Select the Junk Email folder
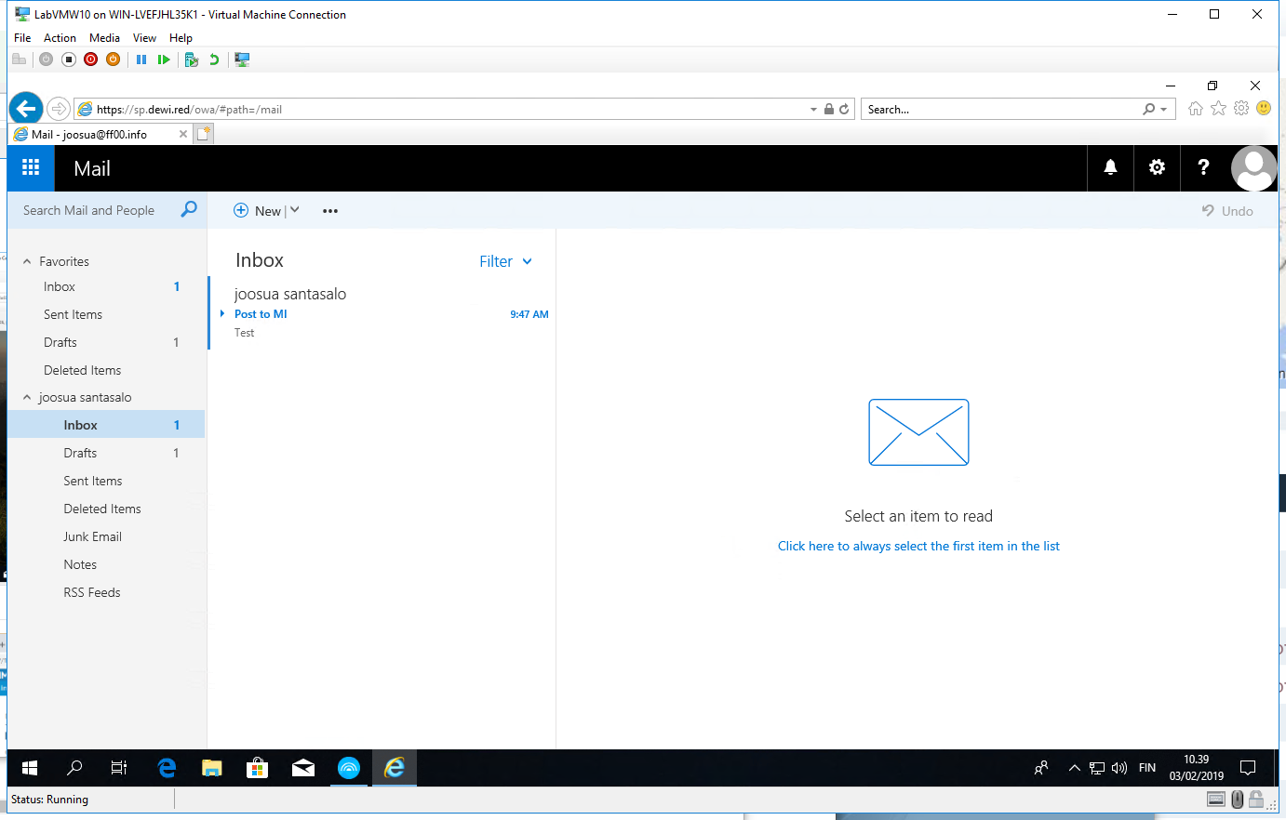1286x820 pixels. pos(92,536)
